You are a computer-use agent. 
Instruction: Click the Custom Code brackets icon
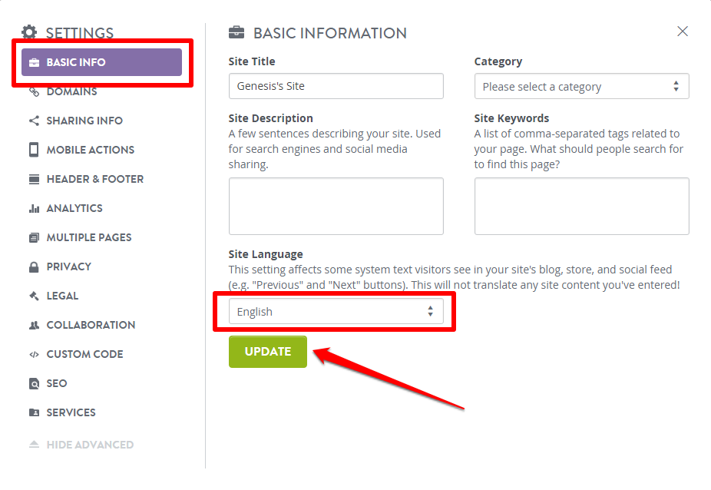pos(34,354)
